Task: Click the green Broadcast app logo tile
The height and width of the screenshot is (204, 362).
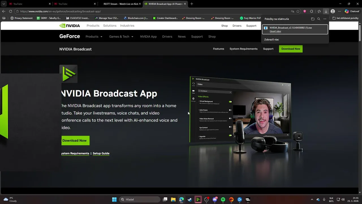Action: point(68,74)
